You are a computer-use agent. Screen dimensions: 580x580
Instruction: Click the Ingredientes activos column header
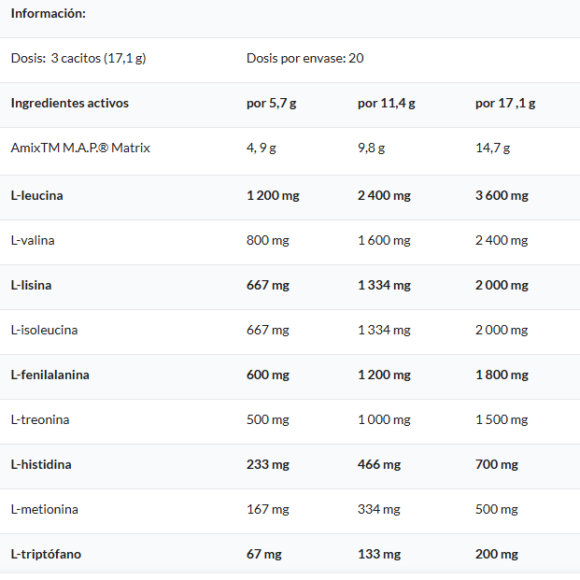(69, 103)
